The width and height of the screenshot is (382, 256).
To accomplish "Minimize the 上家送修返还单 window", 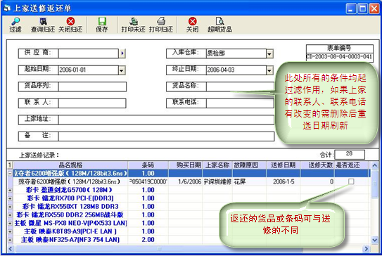I will tap(351, 8).
